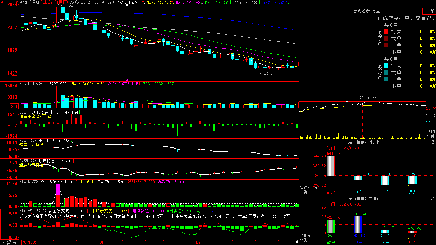Click the dark red 大单 buy-order square
Image resolution: width=436 pixels, height=245 pixels.
386,38
